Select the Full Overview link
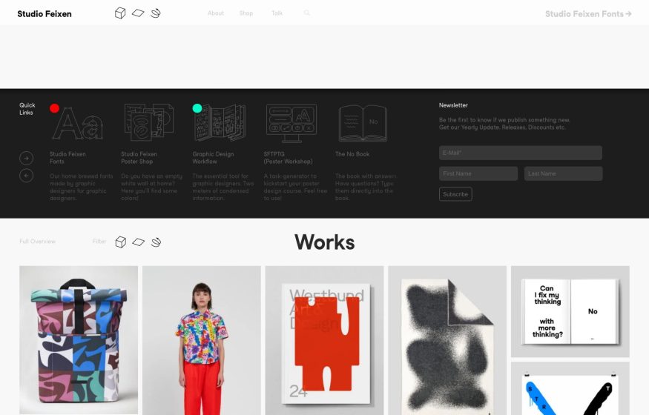The width and height of the screenshot is (649, 415). (x=37, y=242)
